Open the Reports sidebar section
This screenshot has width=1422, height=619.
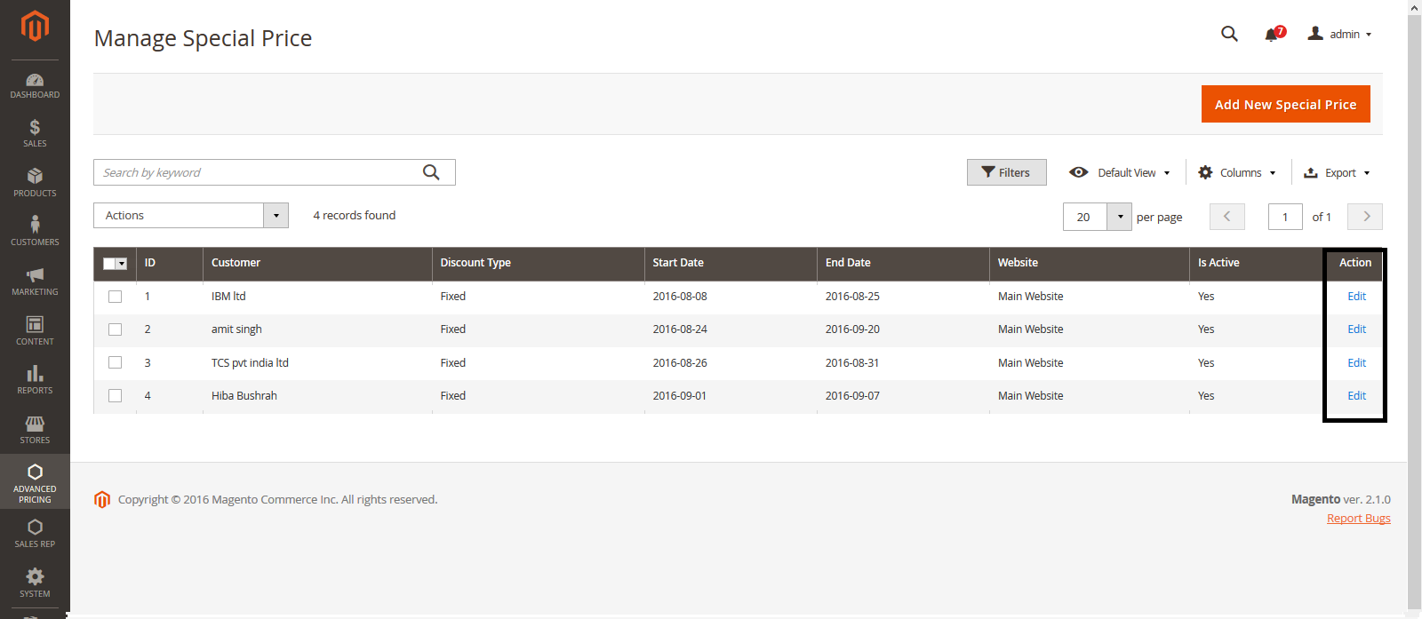pos(35,380)
